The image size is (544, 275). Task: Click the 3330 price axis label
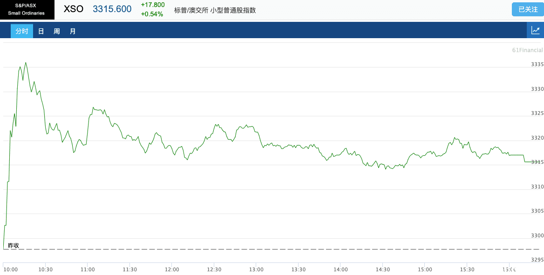click(537, 89)
